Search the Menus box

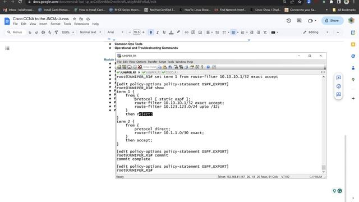coord(16,33)
